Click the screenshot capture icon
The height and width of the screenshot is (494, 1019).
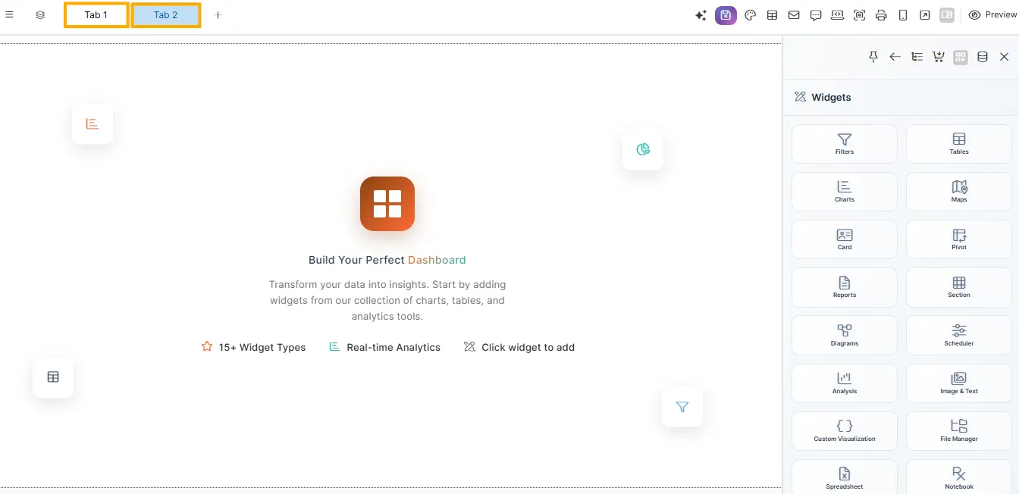pyautogui.click(x=859, y=15)
